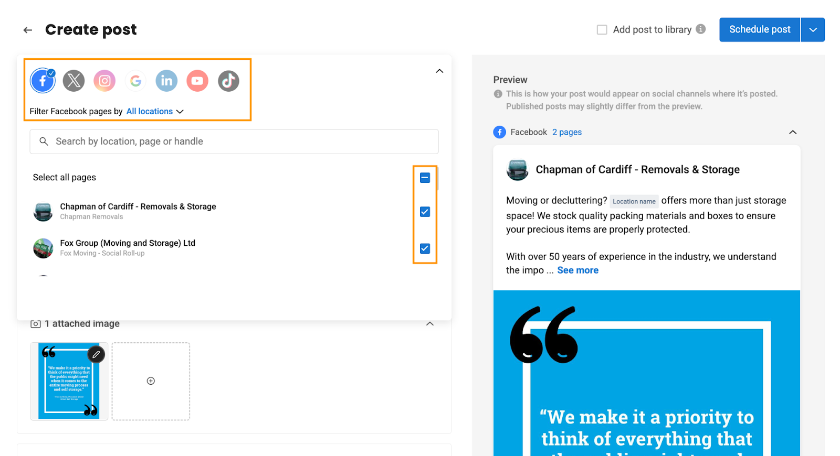Viewport: 840px width, 456px height.
Task: Select the Facebook channel icon
Action: pos(43,81)
